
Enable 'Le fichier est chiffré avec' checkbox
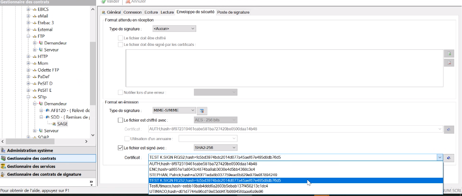[x=120, y=120]
